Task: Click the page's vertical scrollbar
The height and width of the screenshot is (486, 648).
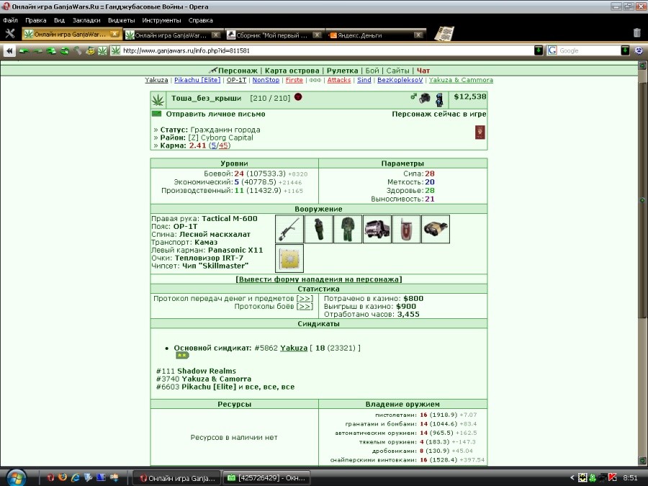Action: (642, 263)
